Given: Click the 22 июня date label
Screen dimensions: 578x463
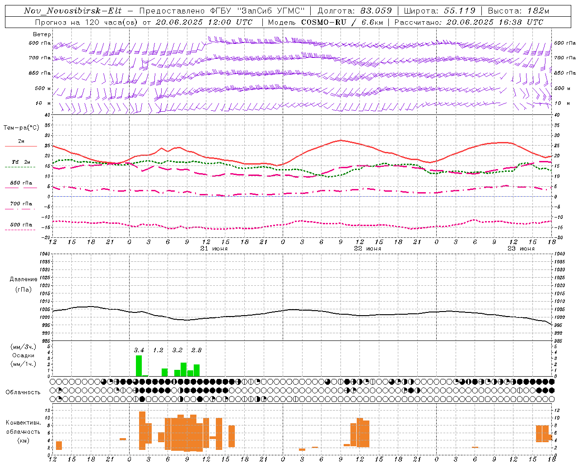Looking at the screenshot, I should coord(368,249).
